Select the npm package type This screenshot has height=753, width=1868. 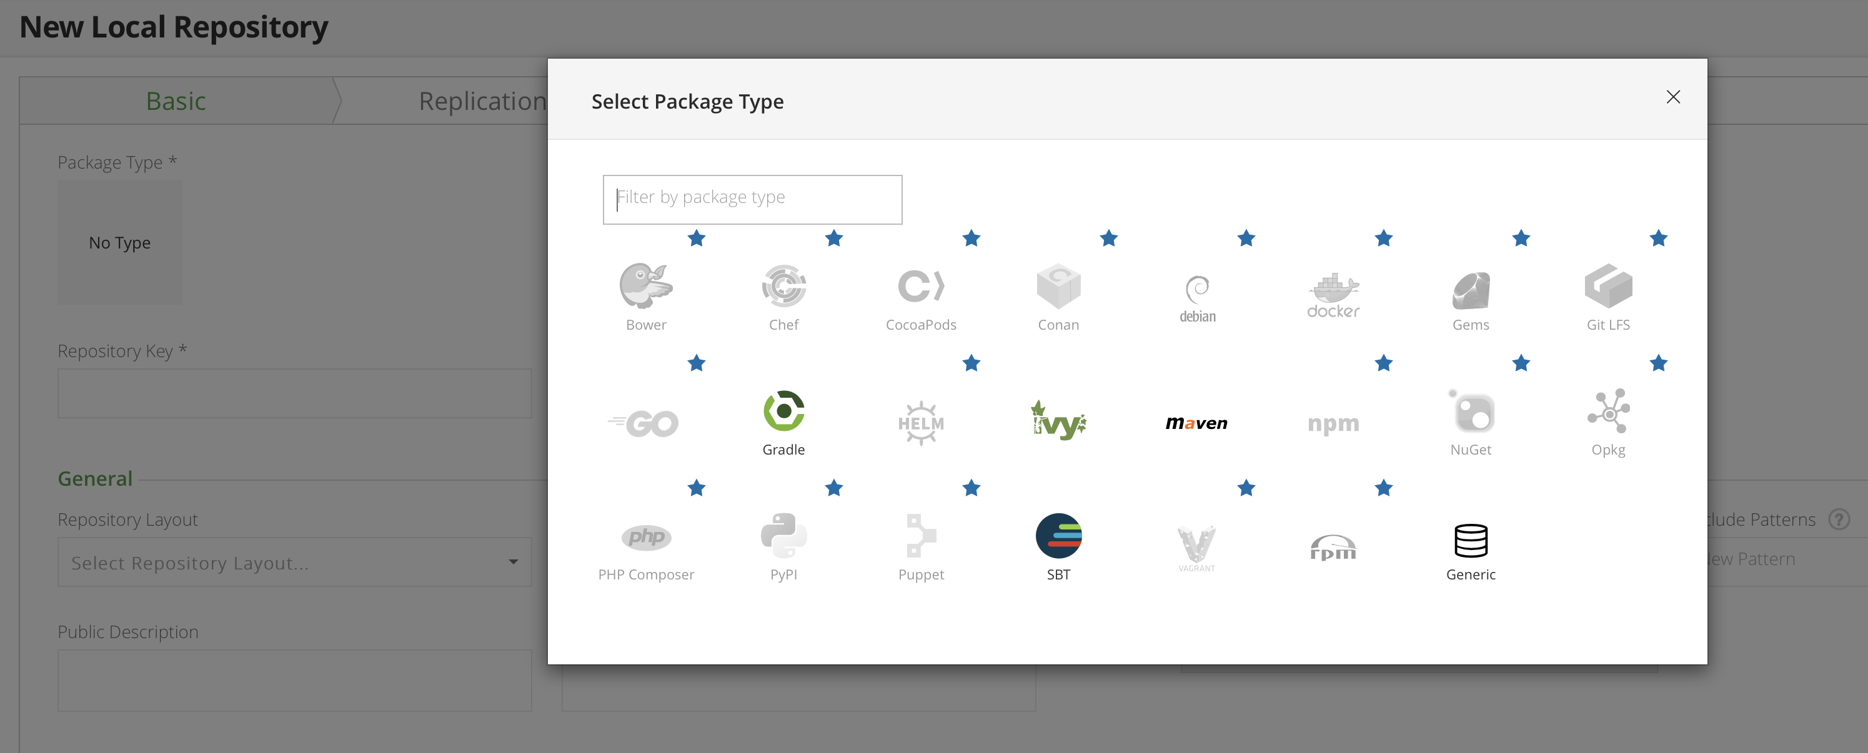click(1333, 423)
